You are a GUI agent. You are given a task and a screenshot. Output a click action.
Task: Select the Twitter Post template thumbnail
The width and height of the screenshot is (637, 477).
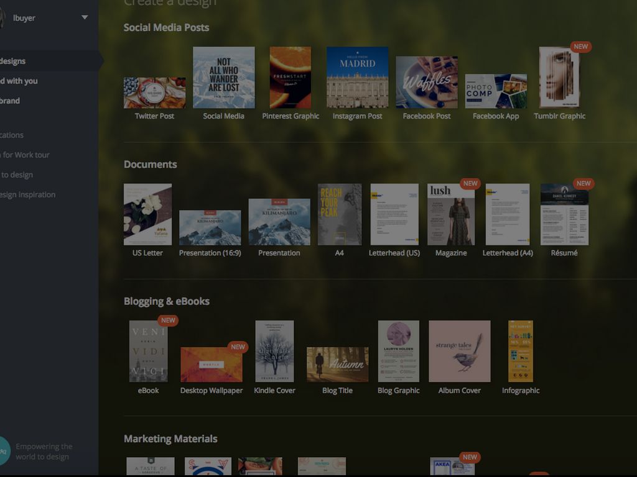(x=154, y=93)
